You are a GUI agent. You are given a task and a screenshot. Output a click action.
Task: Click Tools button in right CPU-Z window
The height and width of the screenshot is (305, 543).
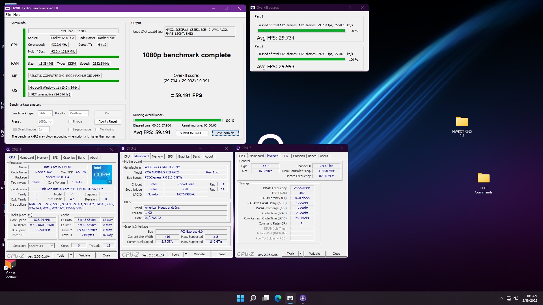[x=290, y=254]
